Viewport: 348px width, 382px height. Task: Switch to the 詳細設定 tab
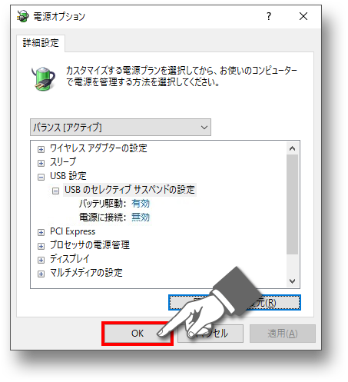[41, 42]
